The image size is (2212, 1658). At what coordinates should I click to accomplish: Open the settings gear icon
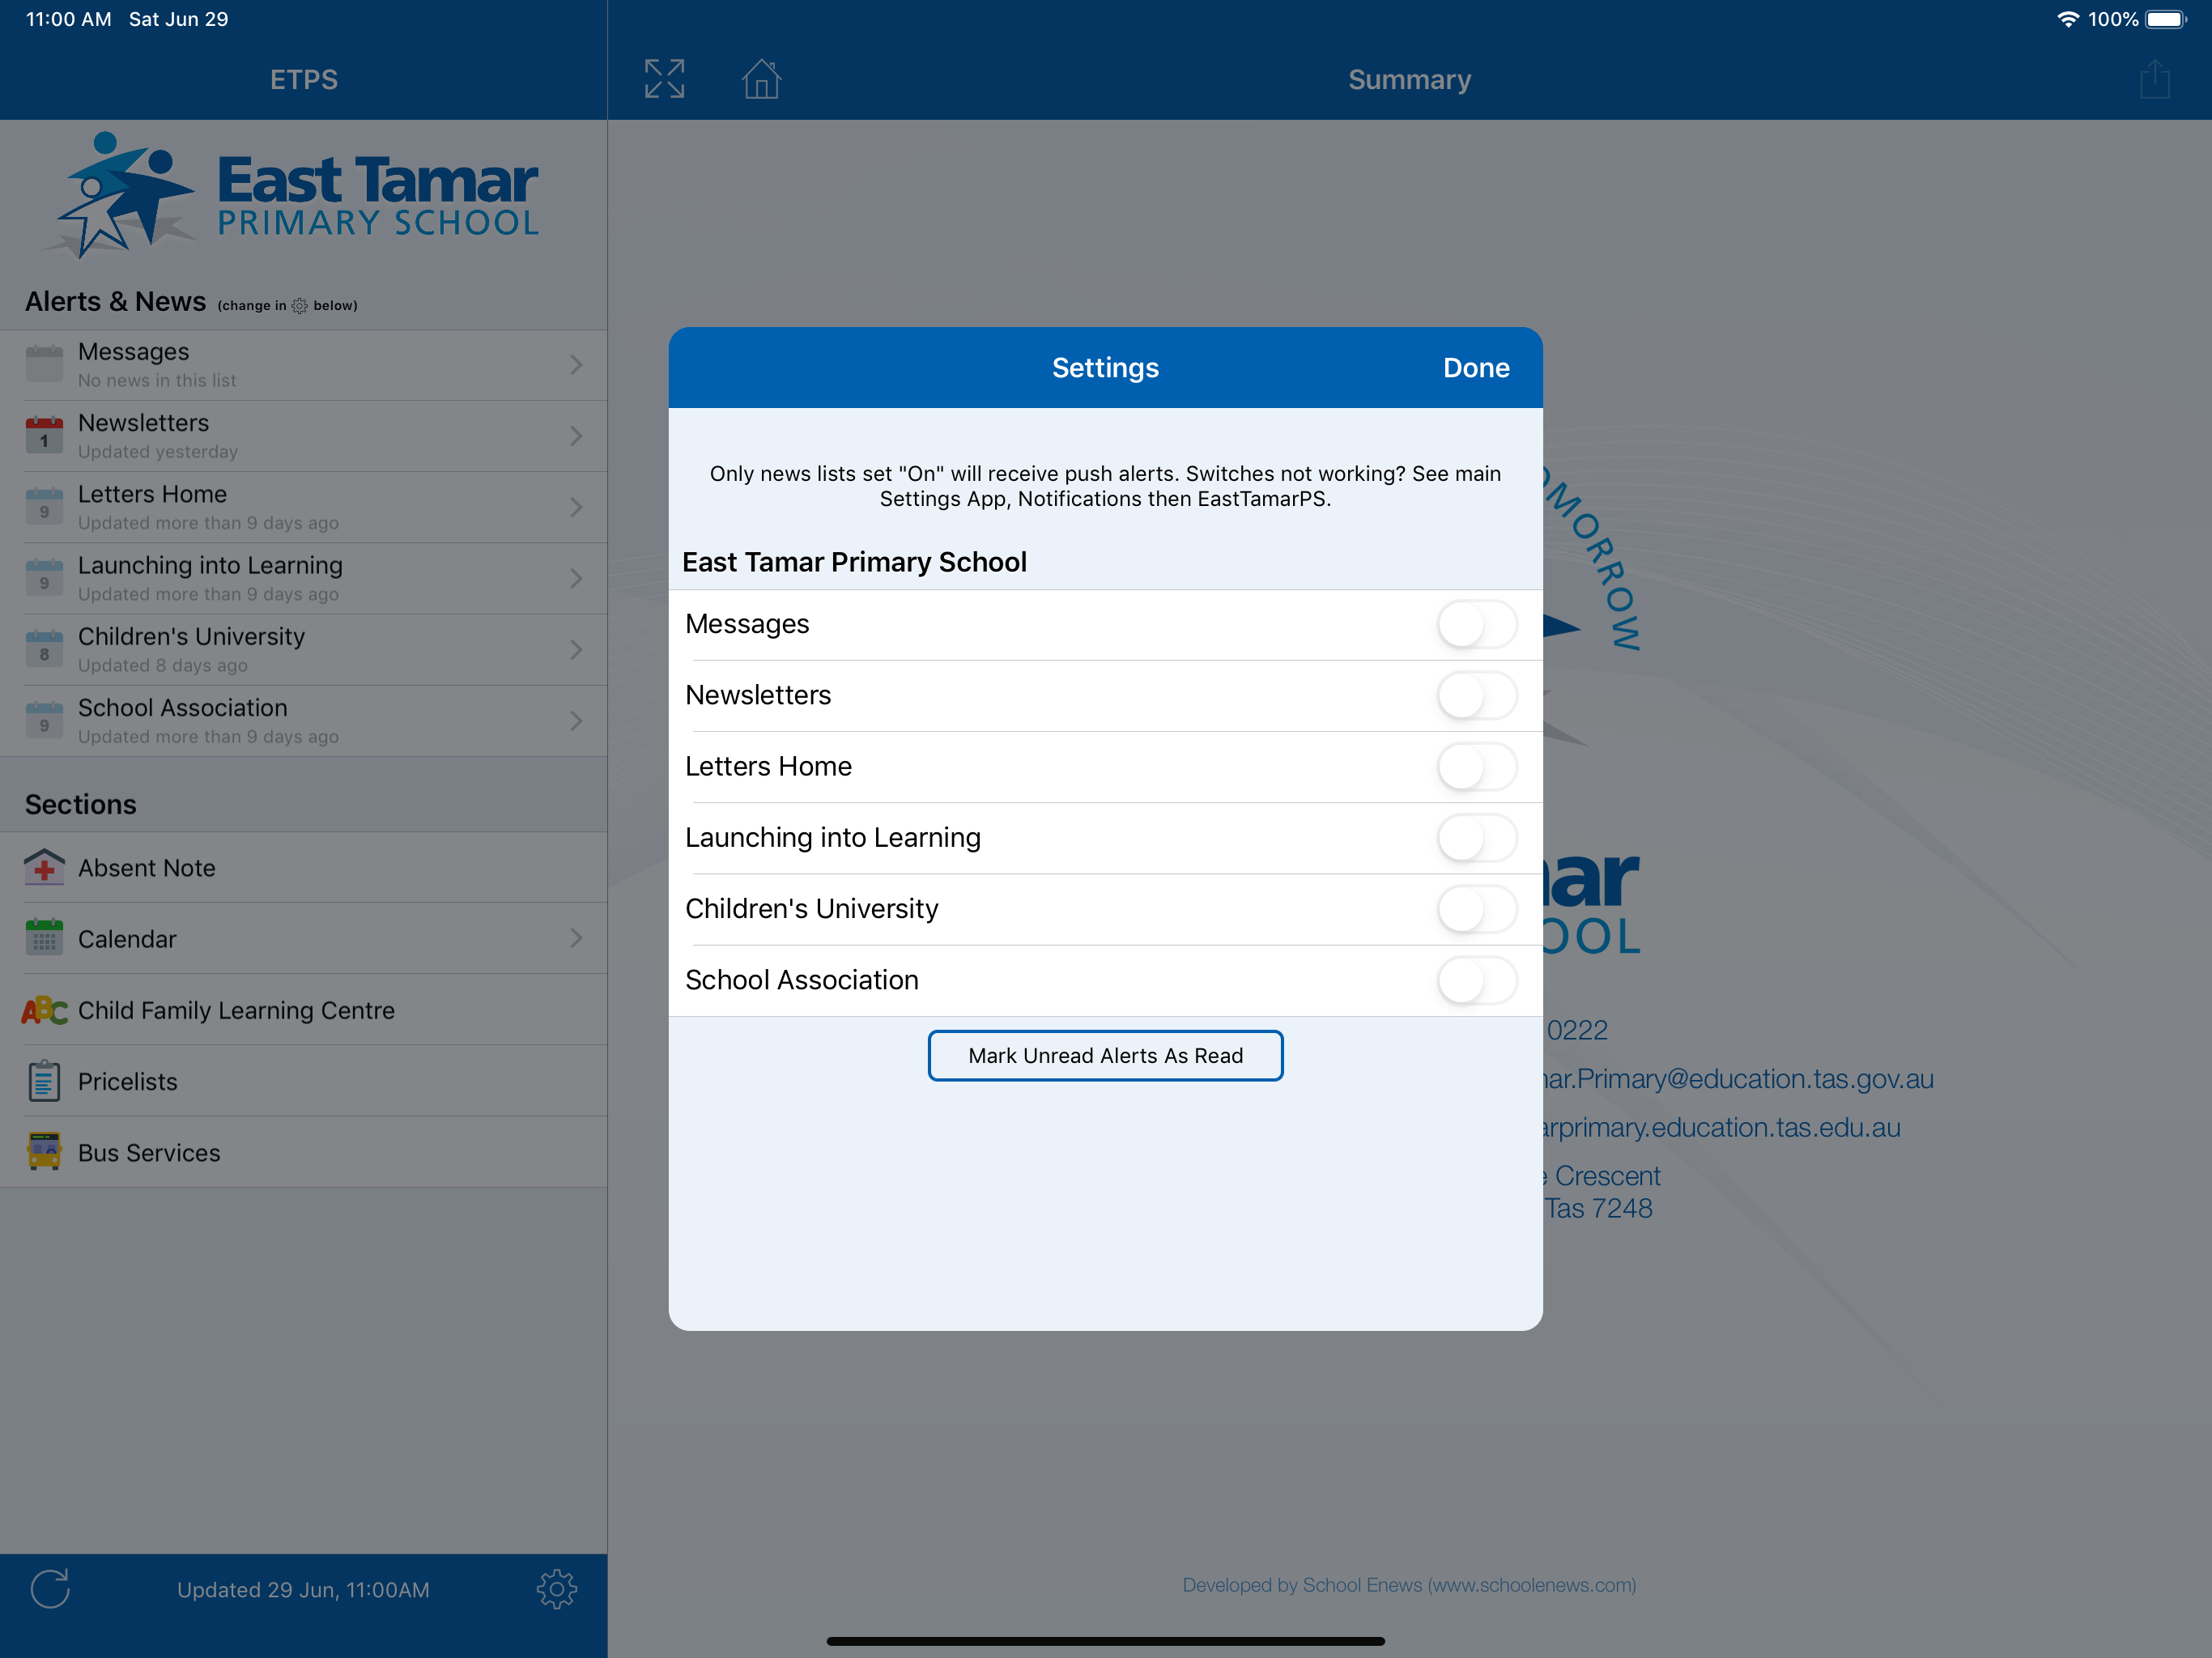pyautogui.click(x=557, y=1588)
